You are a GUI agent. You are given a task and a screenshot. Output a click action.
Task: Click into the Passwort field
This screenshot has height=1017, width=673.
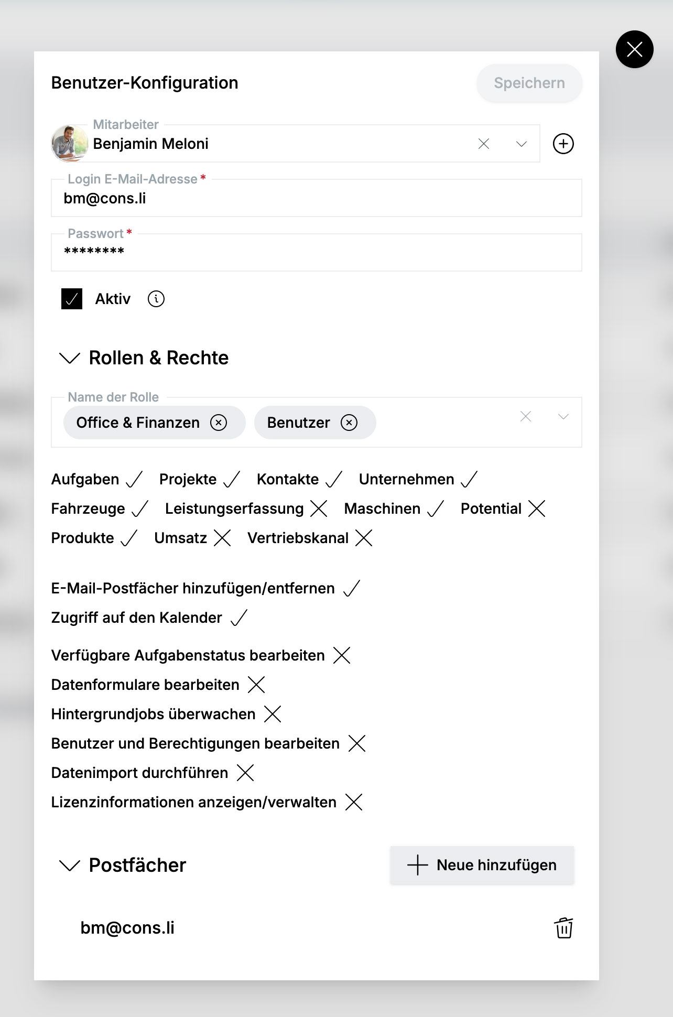point(317,252)
